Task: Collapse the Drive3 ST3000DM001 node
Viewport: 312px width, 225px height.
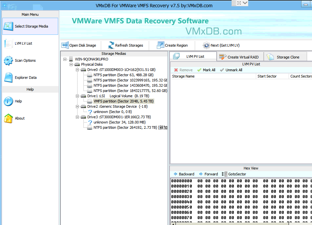Action: tap(78, 117)
